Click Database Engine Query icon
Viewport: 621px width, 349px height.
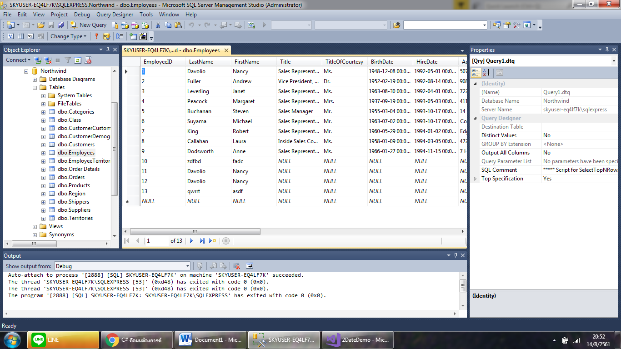[x=115, y=25]
